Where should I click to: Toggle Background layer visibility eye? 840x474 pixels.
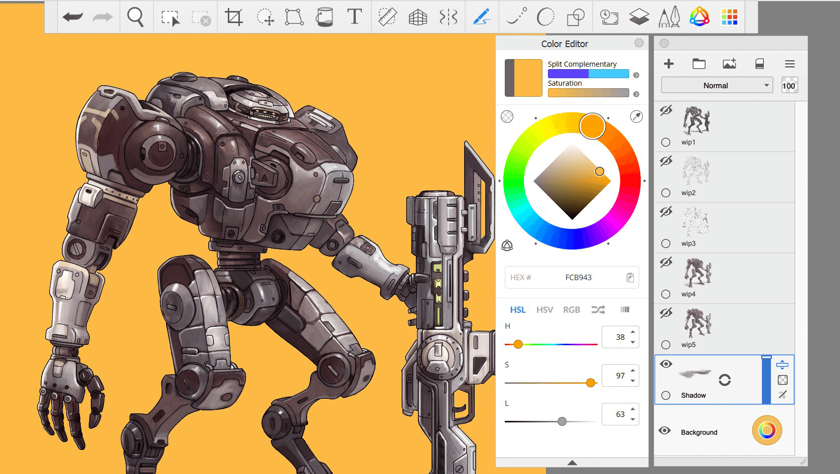point(665,431)
